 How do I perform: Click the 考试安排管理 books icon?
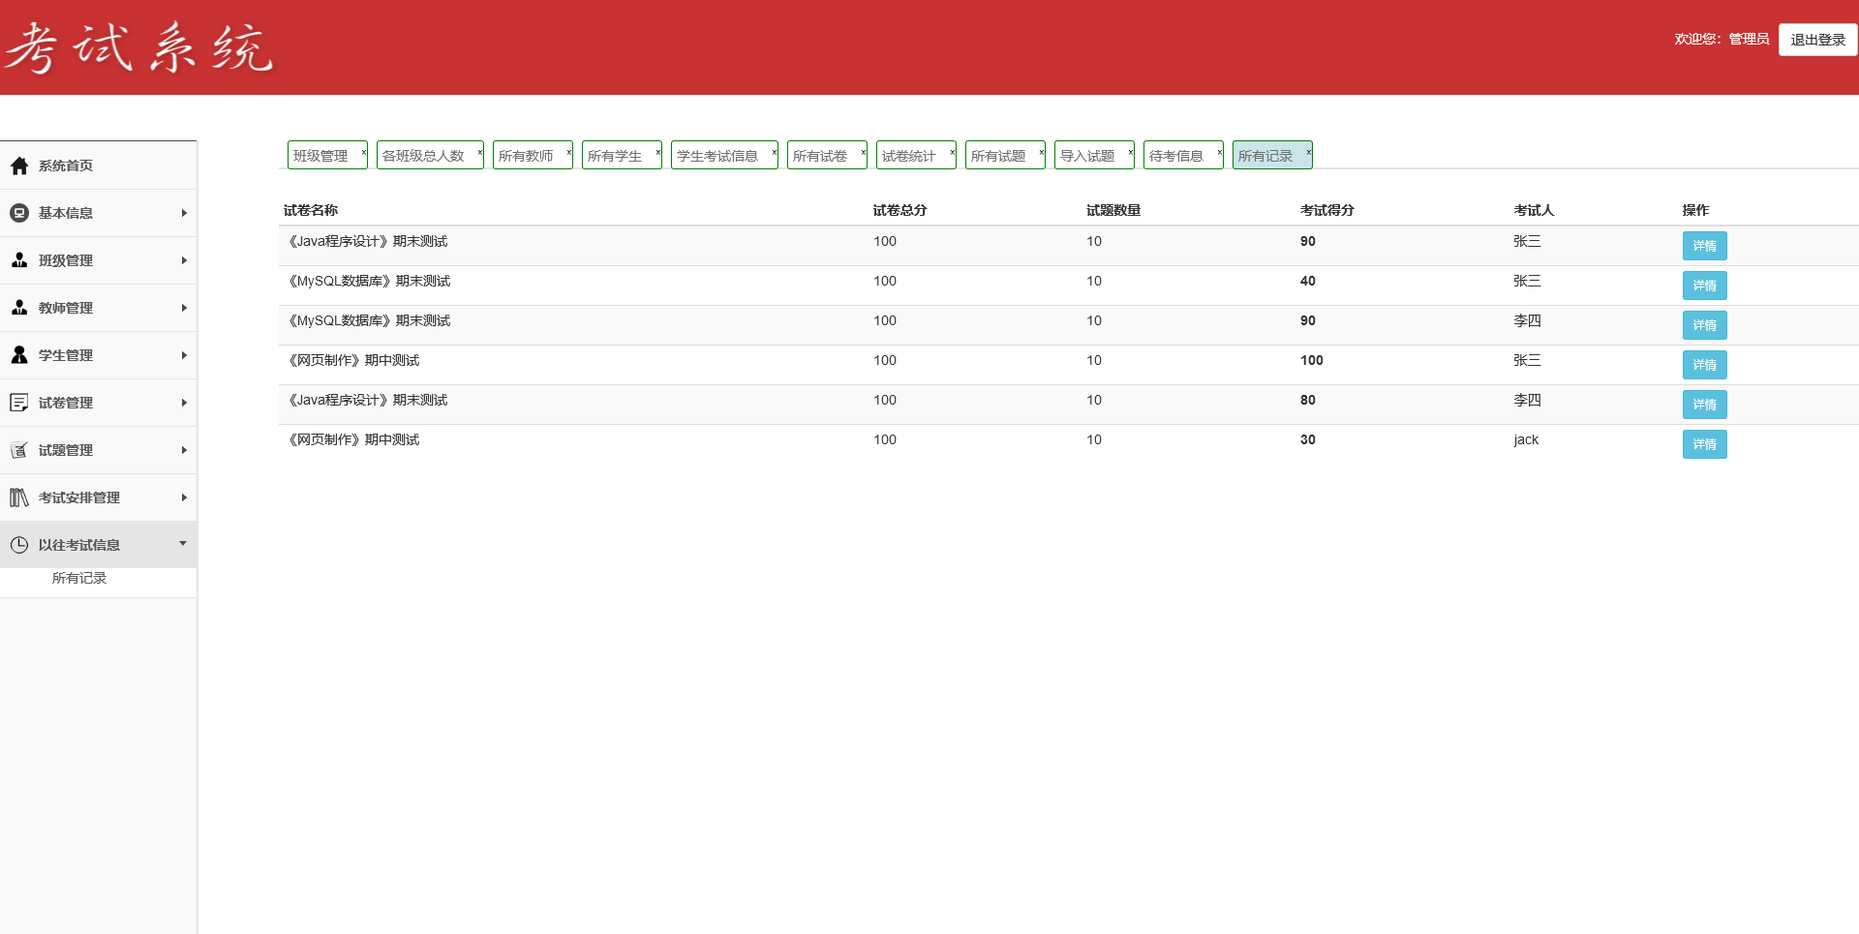point(19,497)
